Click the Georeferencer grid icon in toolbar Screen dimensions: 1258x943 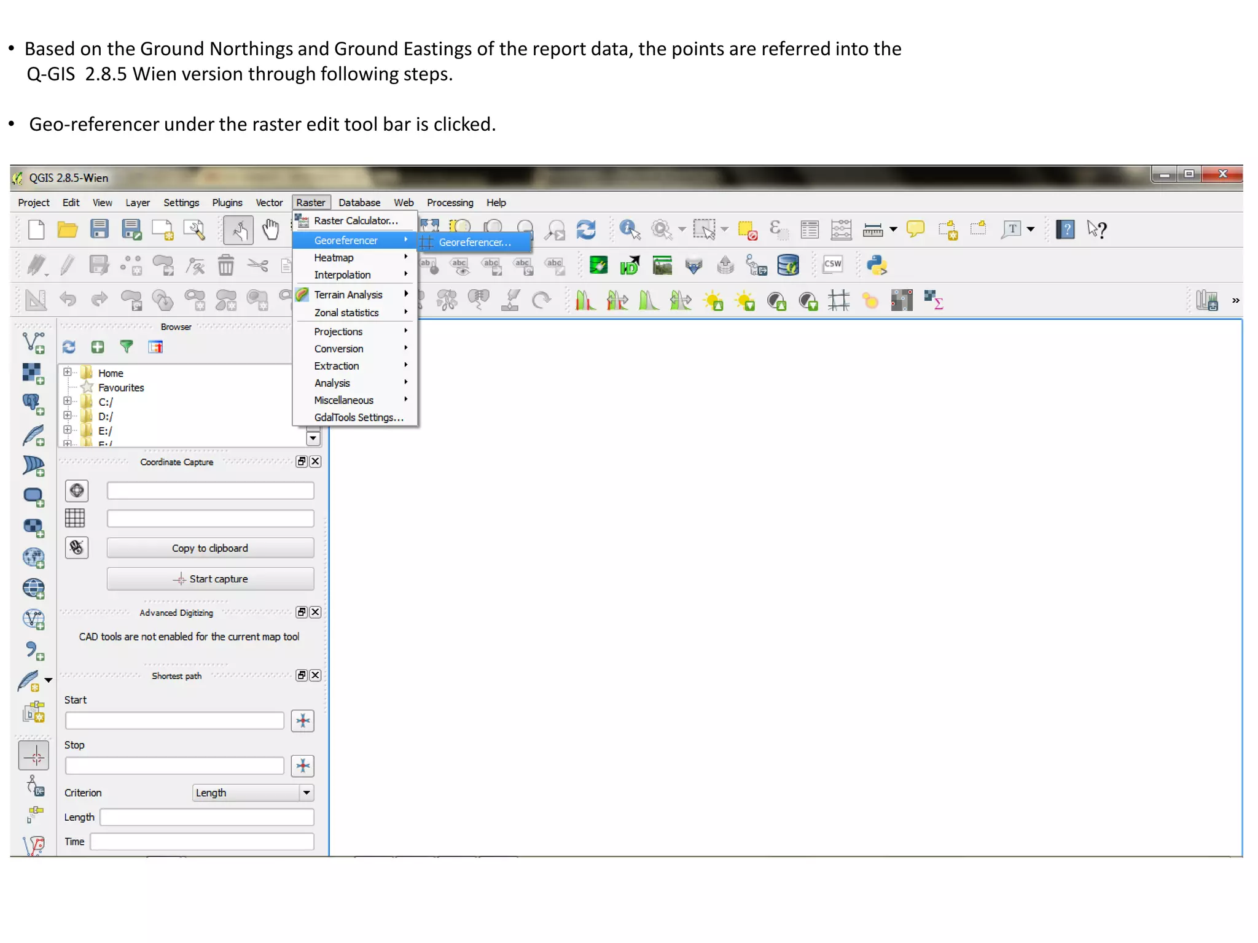point(838,301)
